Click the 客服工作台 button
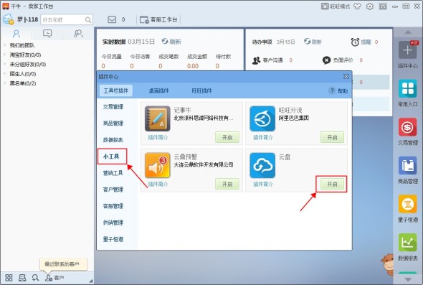The image size is (423, 285). click(158, 19)
